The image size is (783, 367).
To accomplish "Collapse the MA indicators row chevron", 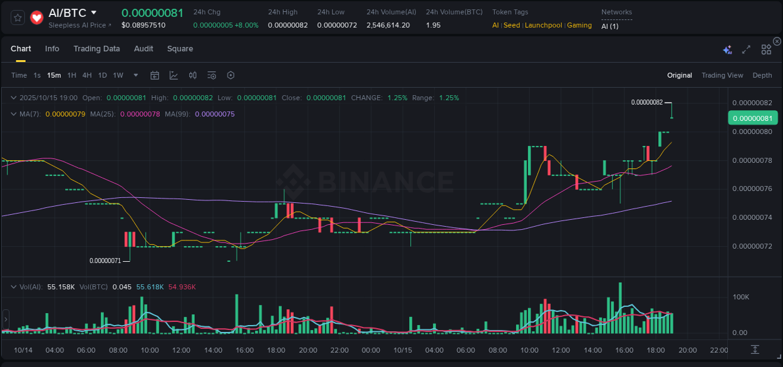I will point(13,114).
